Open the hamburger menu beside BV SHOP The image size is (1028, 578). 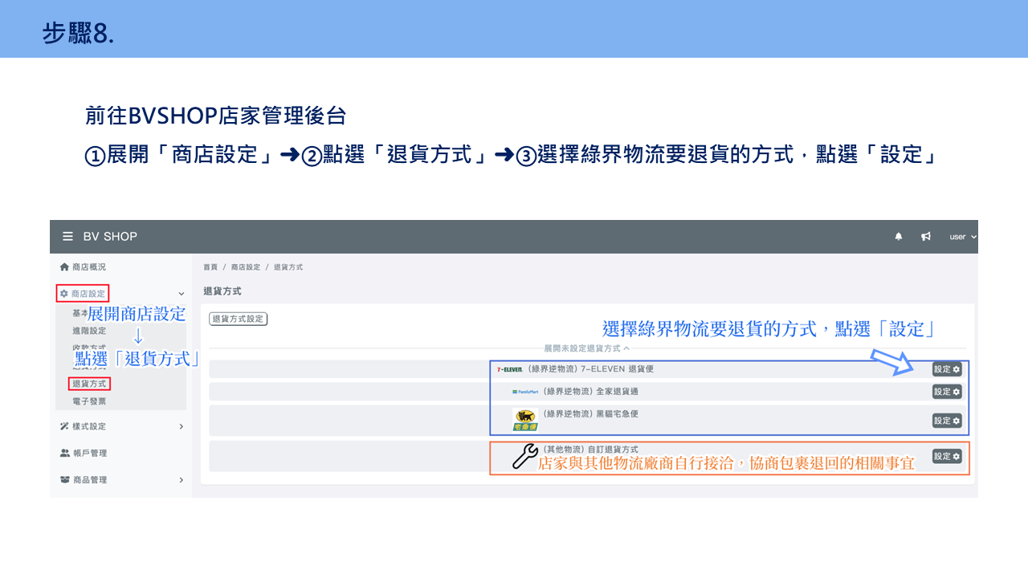(x=68, y=237)
